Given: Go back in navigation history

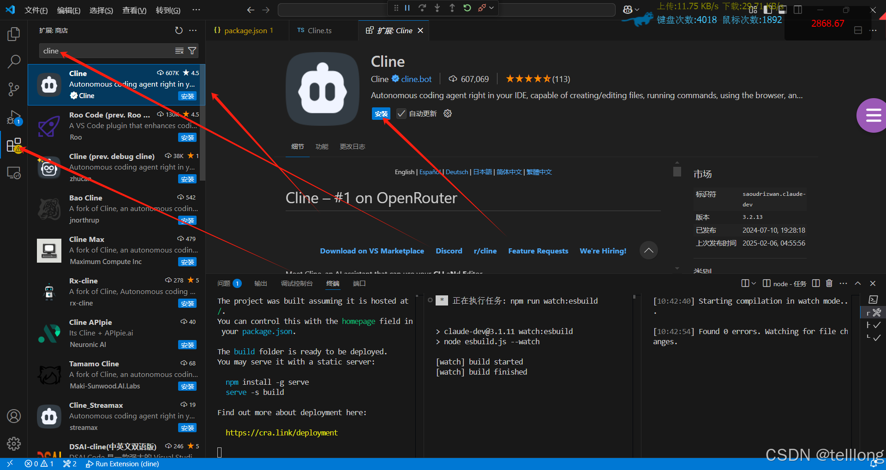Looking at the screenshot, I should 251,10.
